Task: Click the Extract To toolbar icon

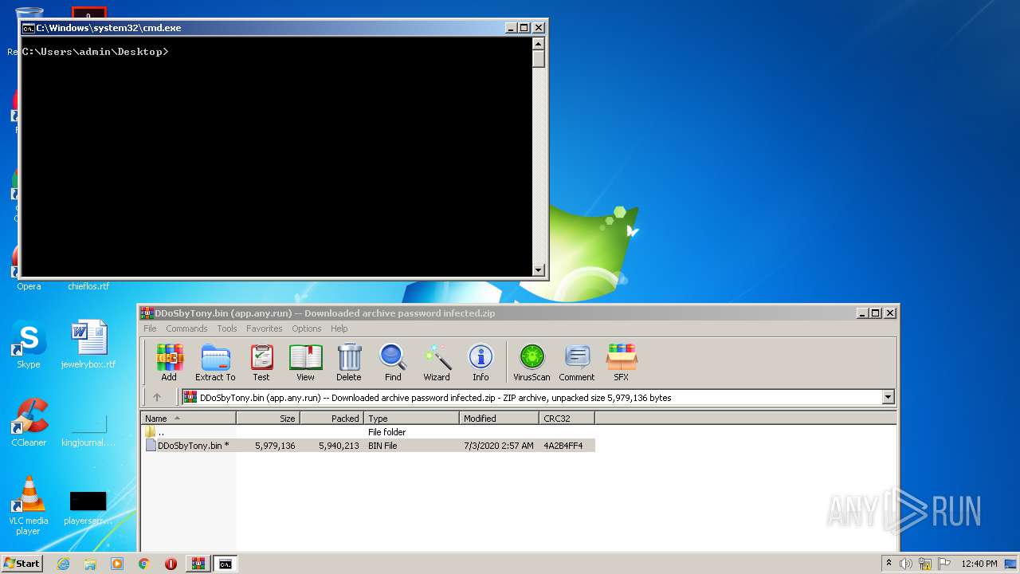Action: coord(215,363)
